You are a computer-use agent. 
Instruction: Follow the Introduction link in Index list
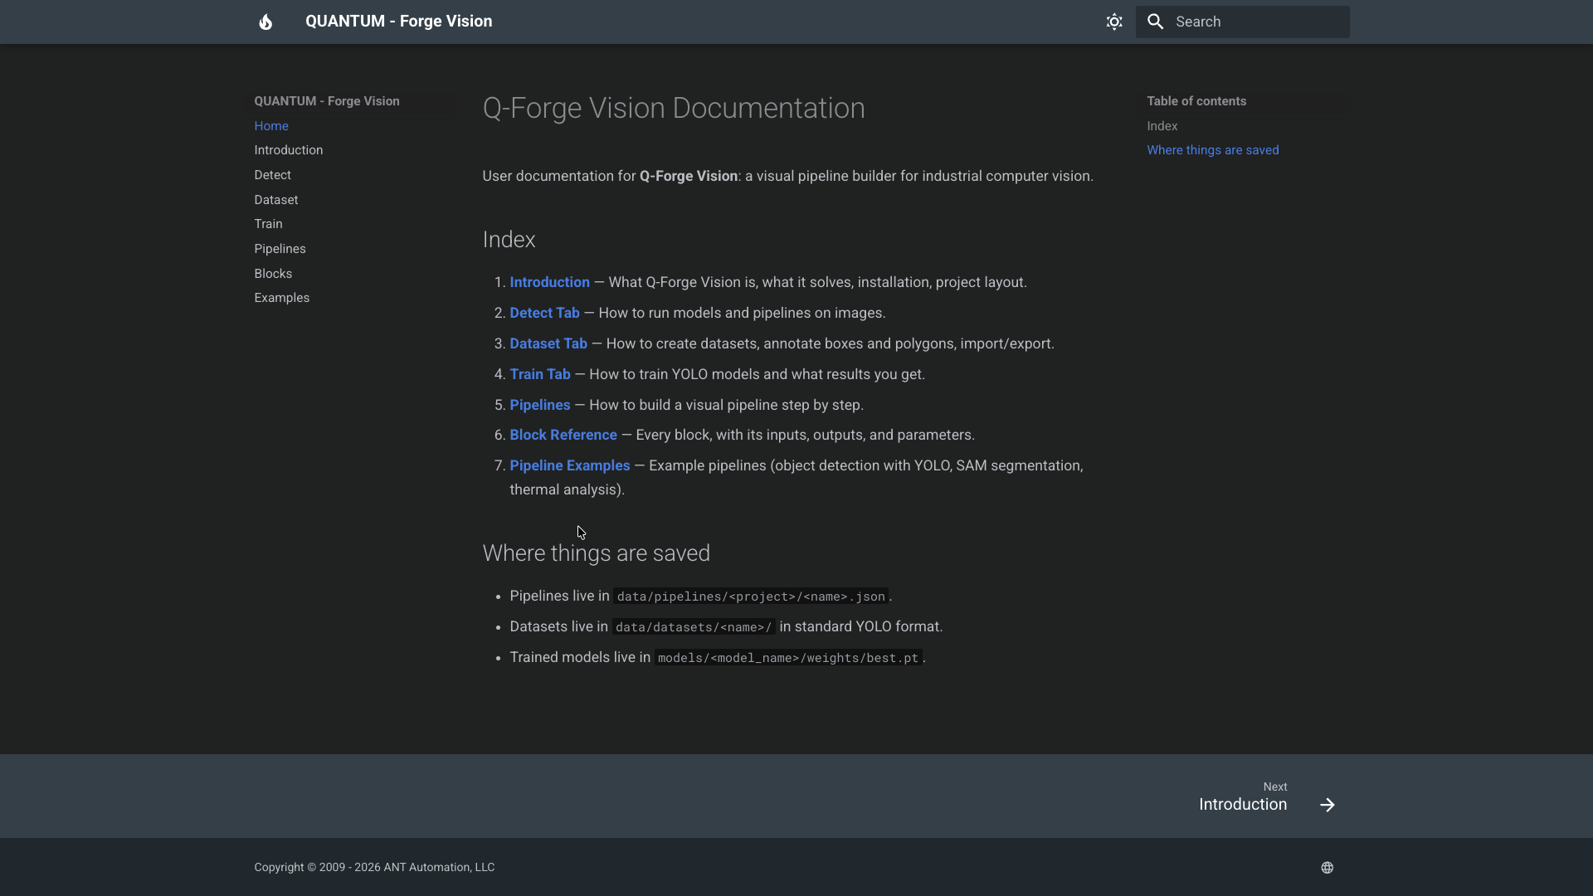[549, 282]
